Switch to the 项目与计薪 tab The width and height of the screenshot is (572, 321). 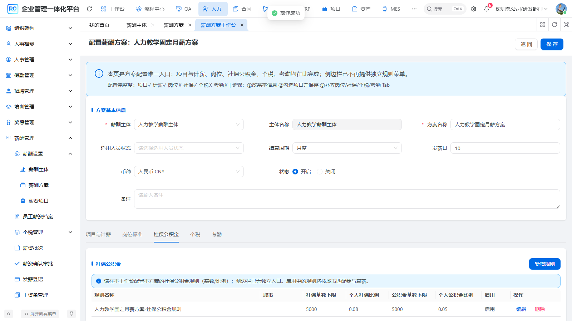pos(98,234)
